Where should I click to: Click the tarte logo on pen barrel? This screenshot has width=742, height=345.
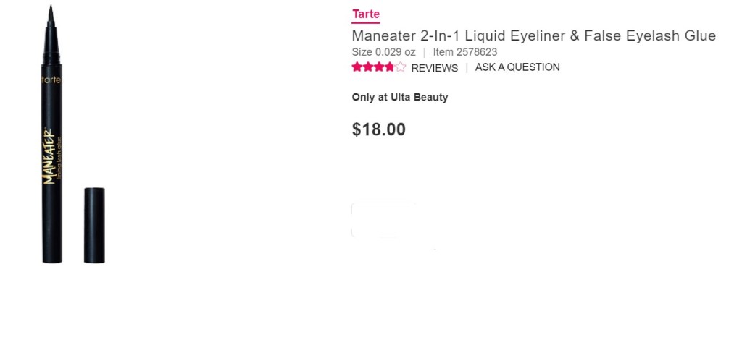[x=51, y=80]
